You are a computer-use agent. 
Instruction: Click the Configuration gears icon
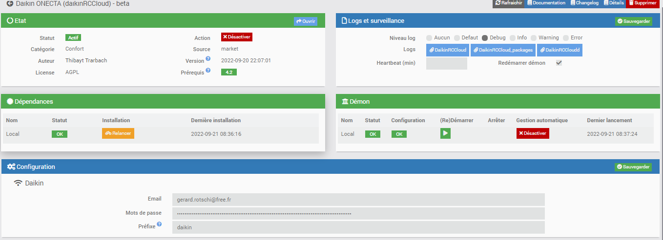click(11, 166)
